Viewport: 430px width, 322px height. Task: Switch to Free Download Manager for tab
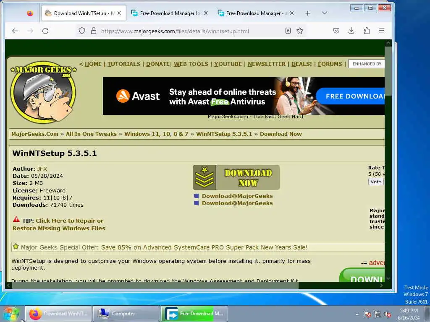point(169,13)
